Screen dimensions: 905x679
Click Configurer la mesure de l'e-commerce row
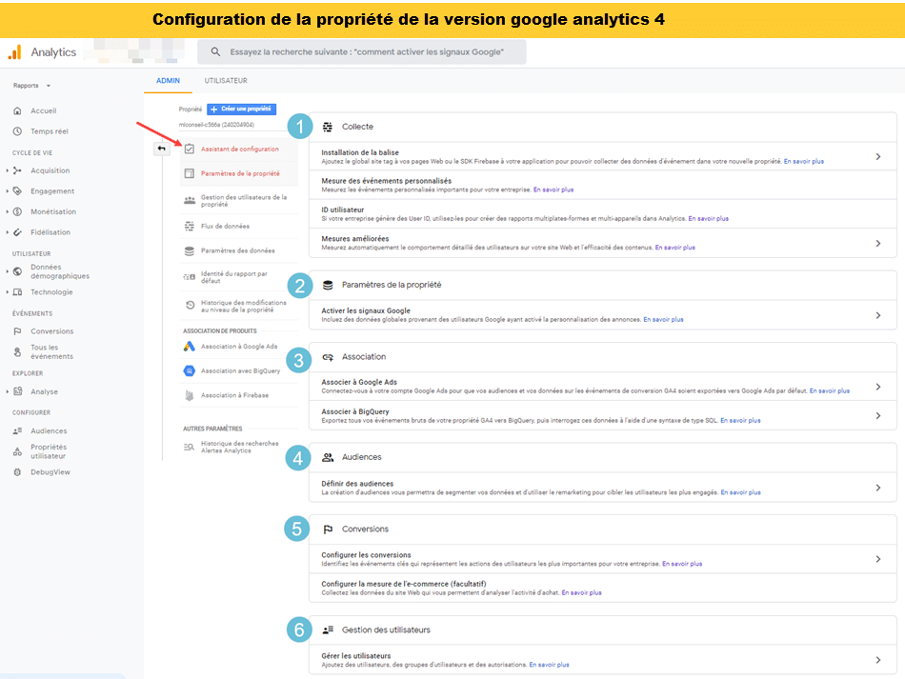point(603,588)
